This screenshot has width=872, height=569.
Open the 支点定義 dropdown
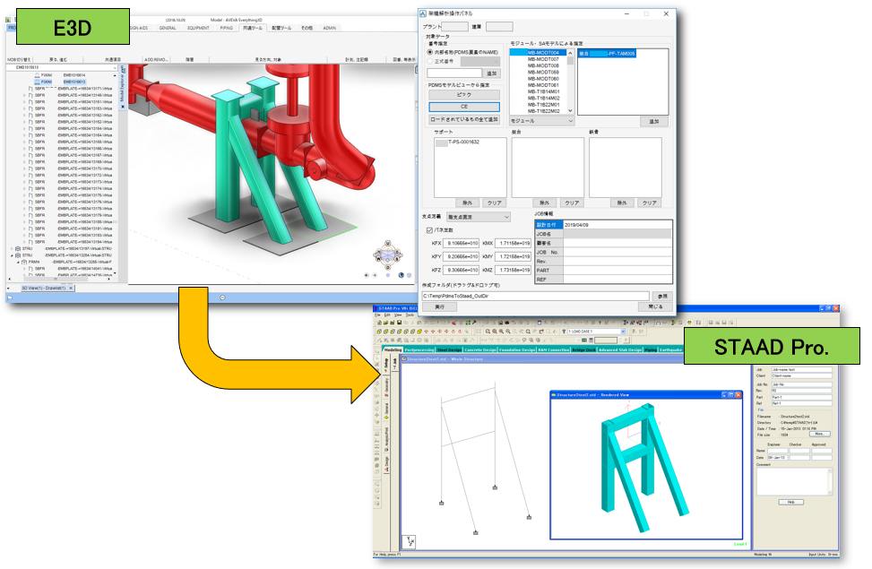point(479,217)
